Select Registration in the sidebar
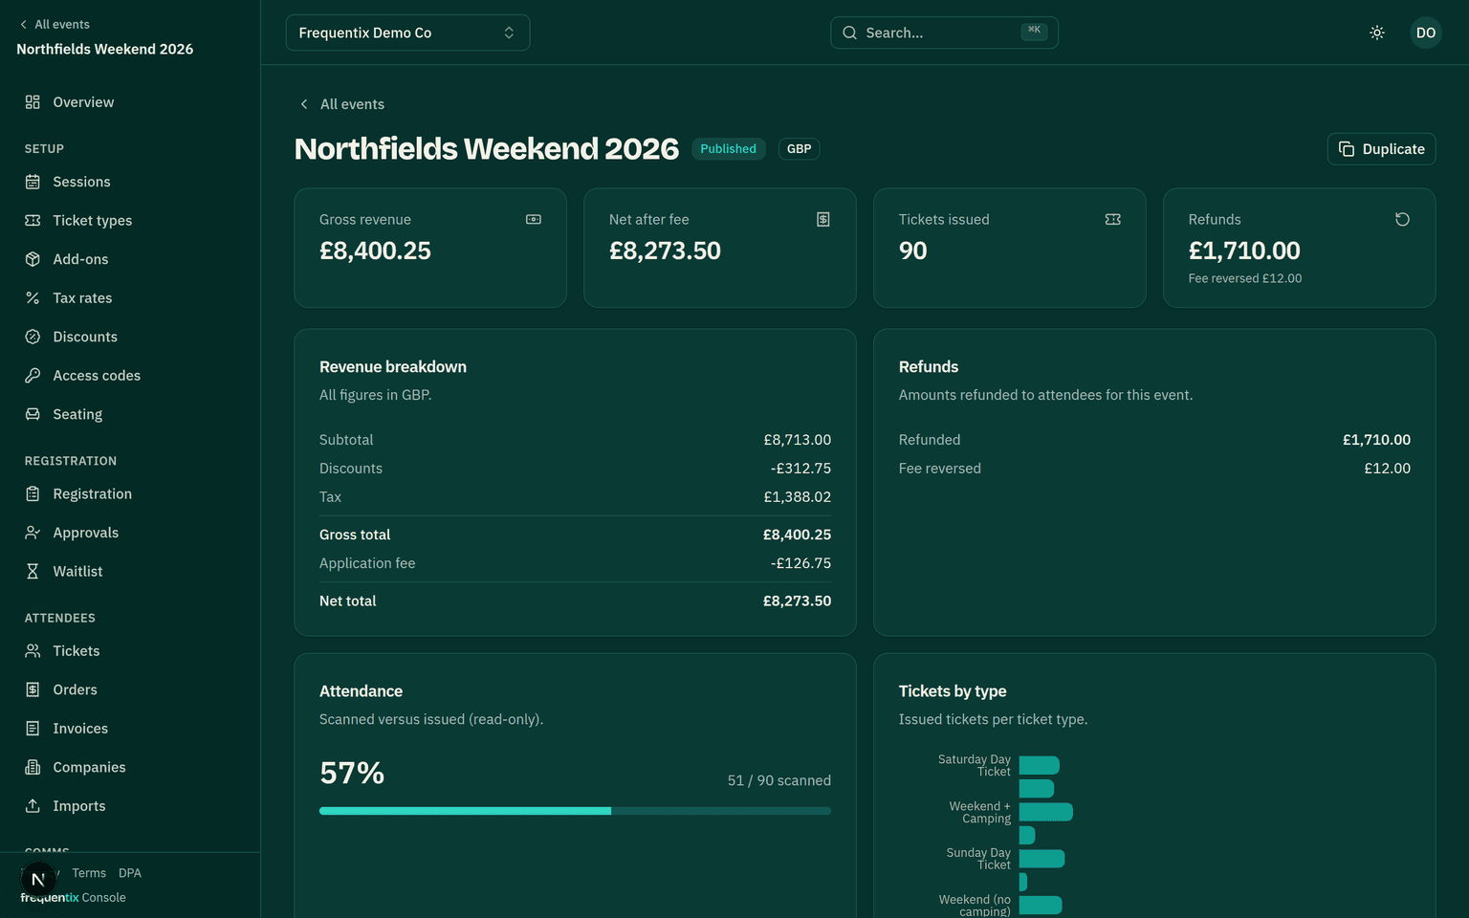Image resolution: width=1469 pixels, height=918 pixels. (x=130, y=493)
